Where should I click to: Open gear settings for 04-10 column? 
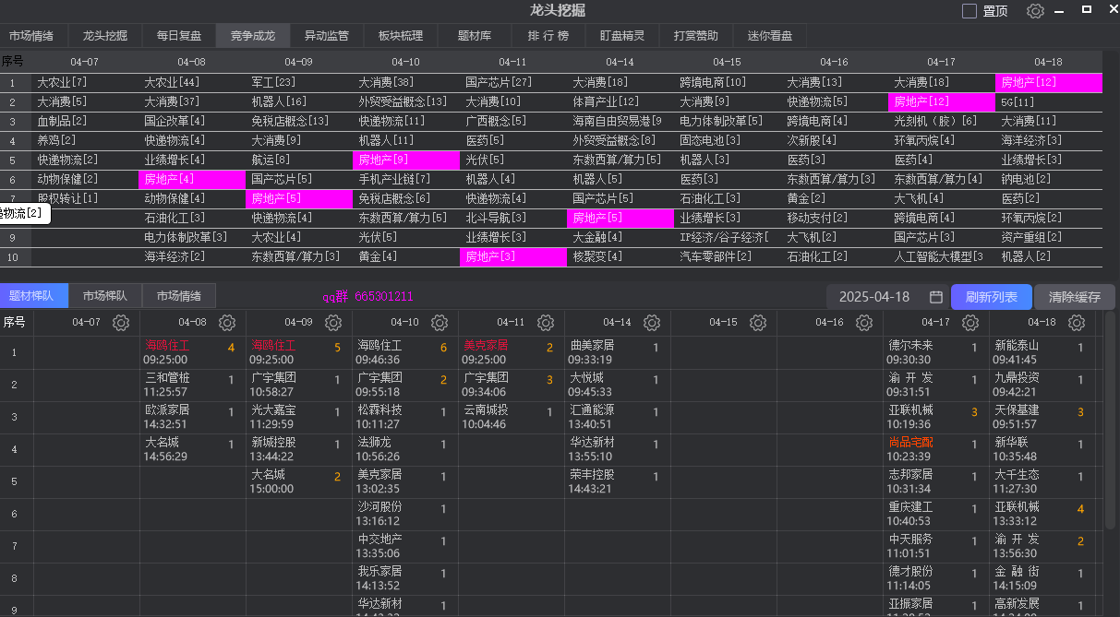coord(440,323)
